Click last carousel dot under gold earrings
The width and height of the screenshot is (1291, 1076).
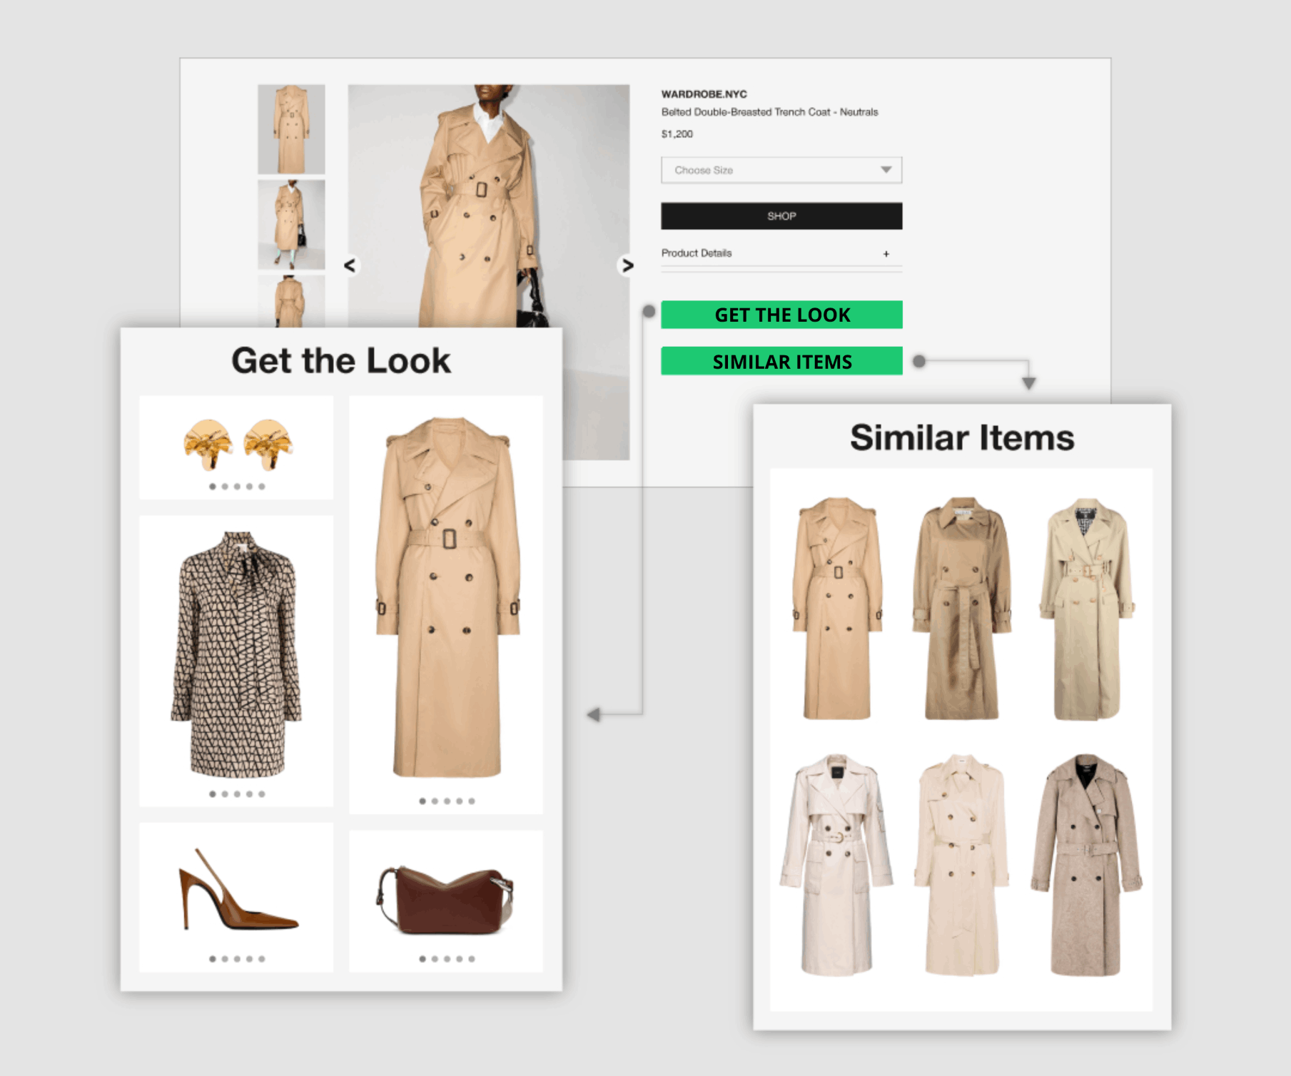262,487
